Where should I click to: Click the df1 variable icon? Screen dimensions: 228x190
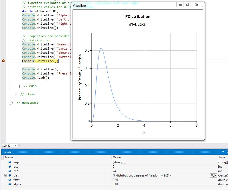point(10,167)
